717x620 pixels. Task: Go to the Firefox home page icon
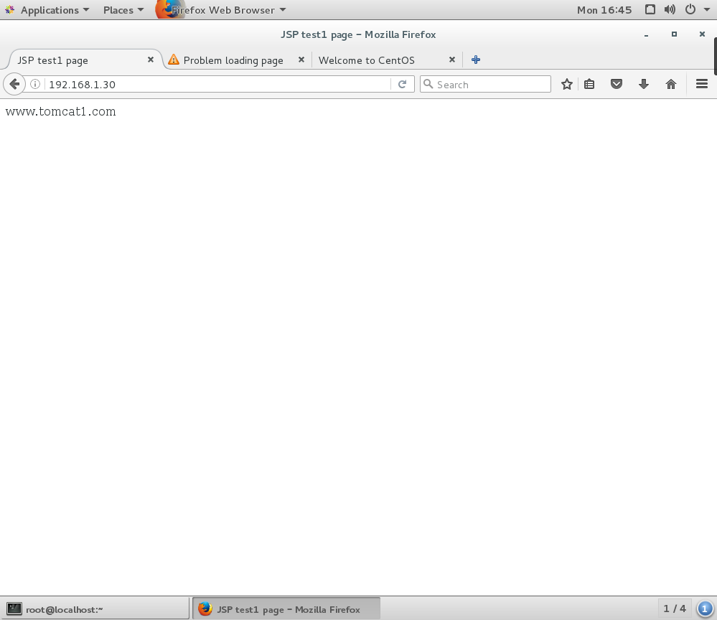(671, 84)
